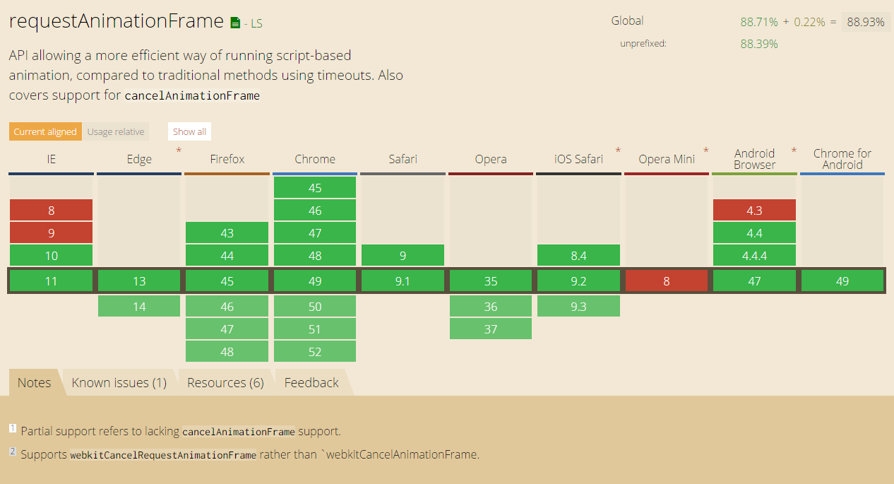The width and height of the screenshot is (894, 484).
Task: Select IE version 10 cell
Action: coord(51,256)
